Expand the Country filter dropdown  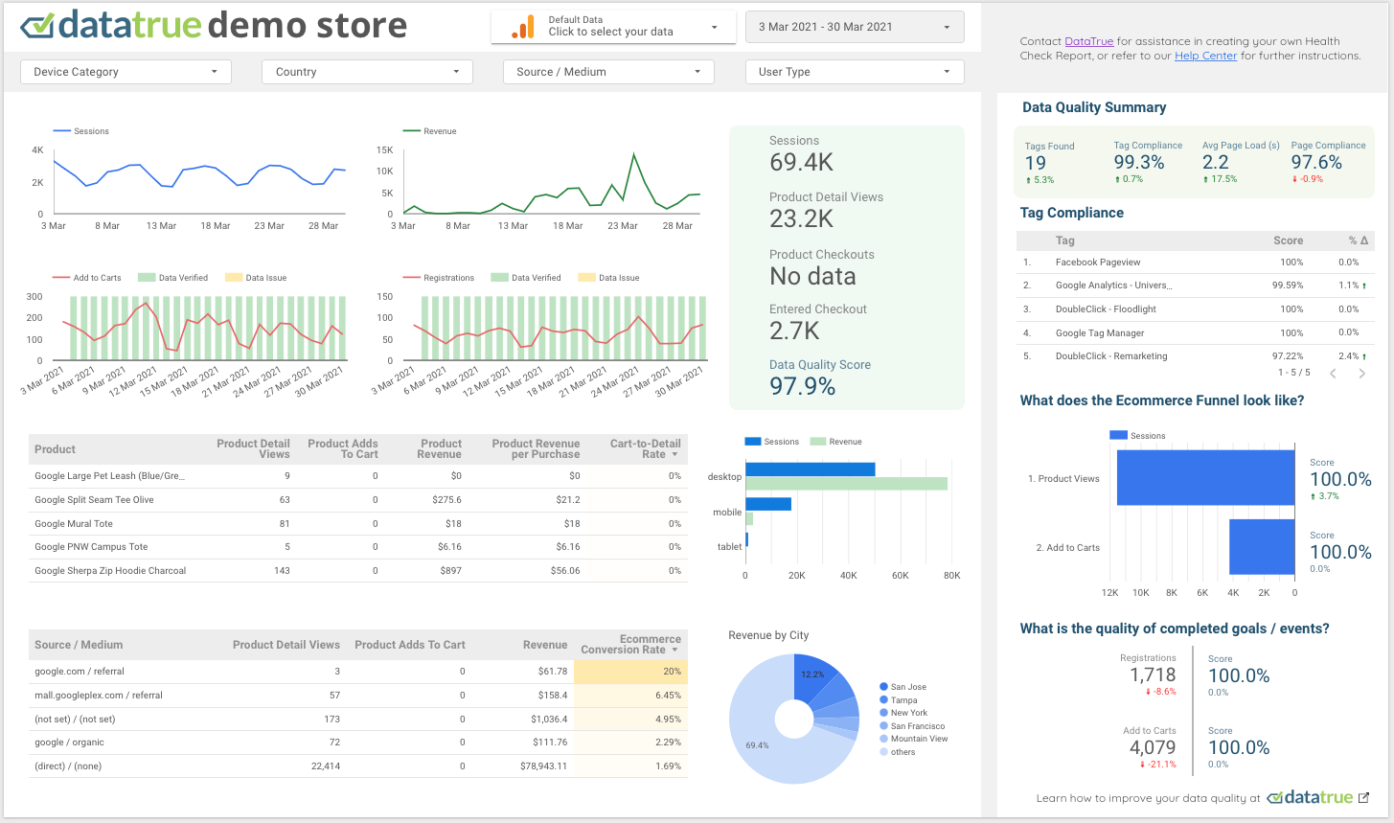[367, 72]
